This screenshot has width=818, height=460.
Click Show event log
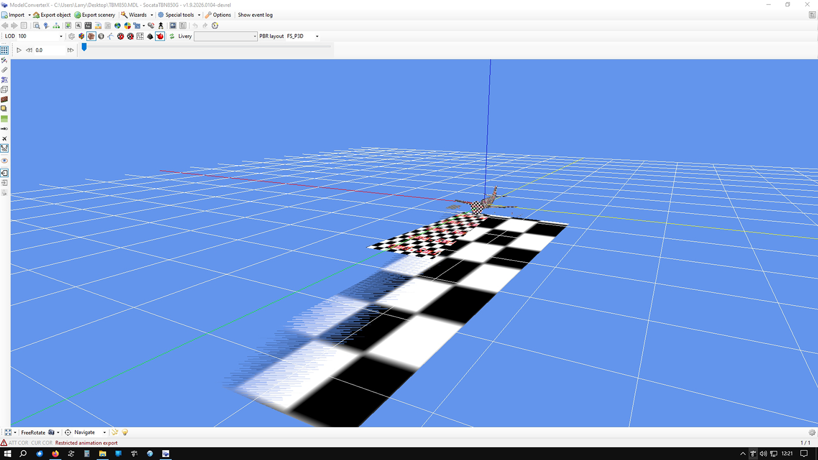[x=255, y=15]
